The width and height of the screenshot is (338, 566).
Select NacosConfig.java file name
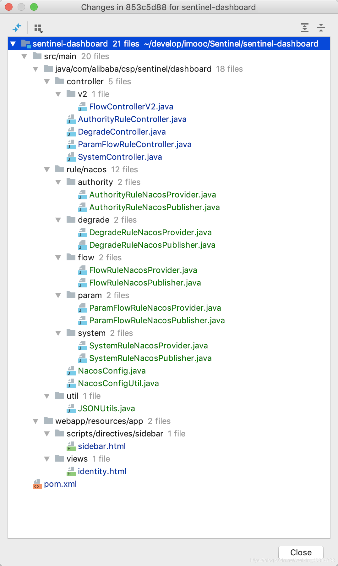click(112, 371)
